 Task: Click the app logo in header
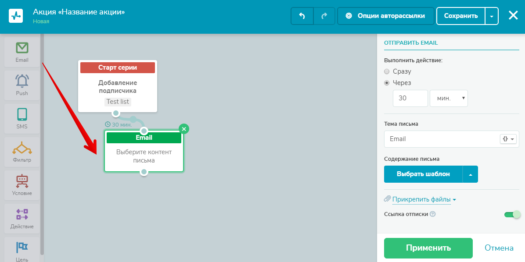(16, 16)
